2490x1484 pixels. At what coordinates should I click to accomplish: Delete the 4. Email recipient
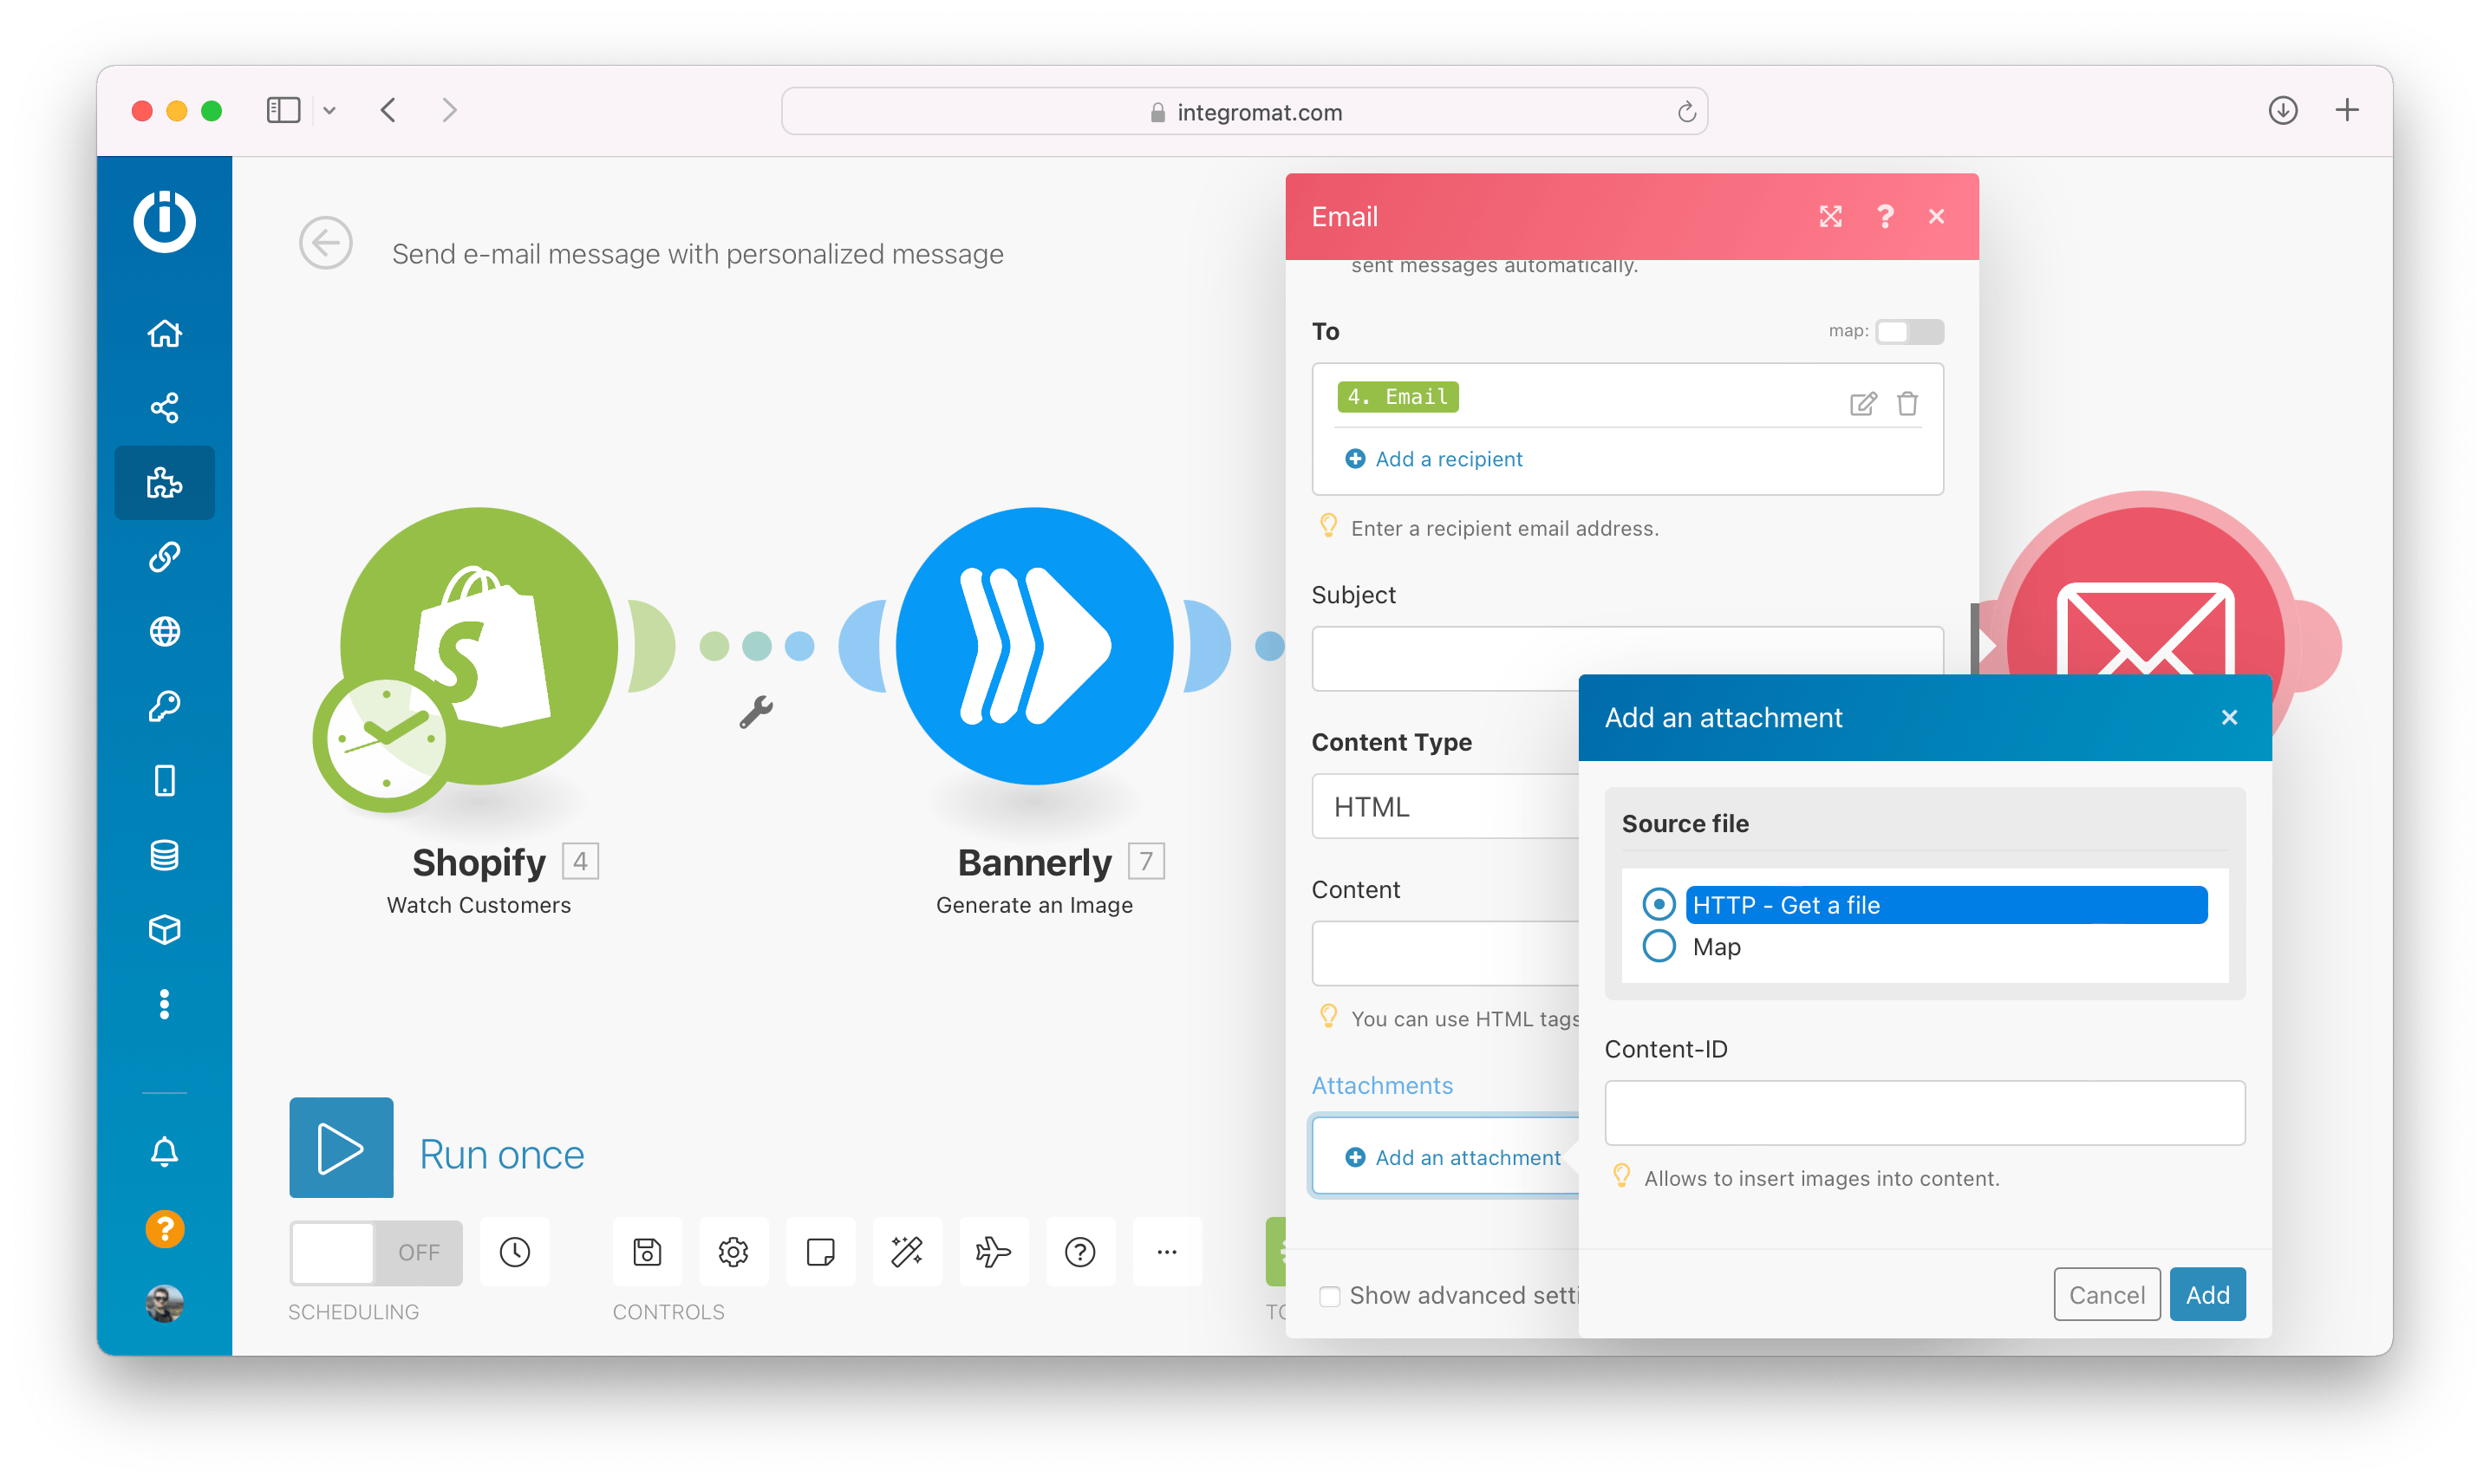[1907, 403]
